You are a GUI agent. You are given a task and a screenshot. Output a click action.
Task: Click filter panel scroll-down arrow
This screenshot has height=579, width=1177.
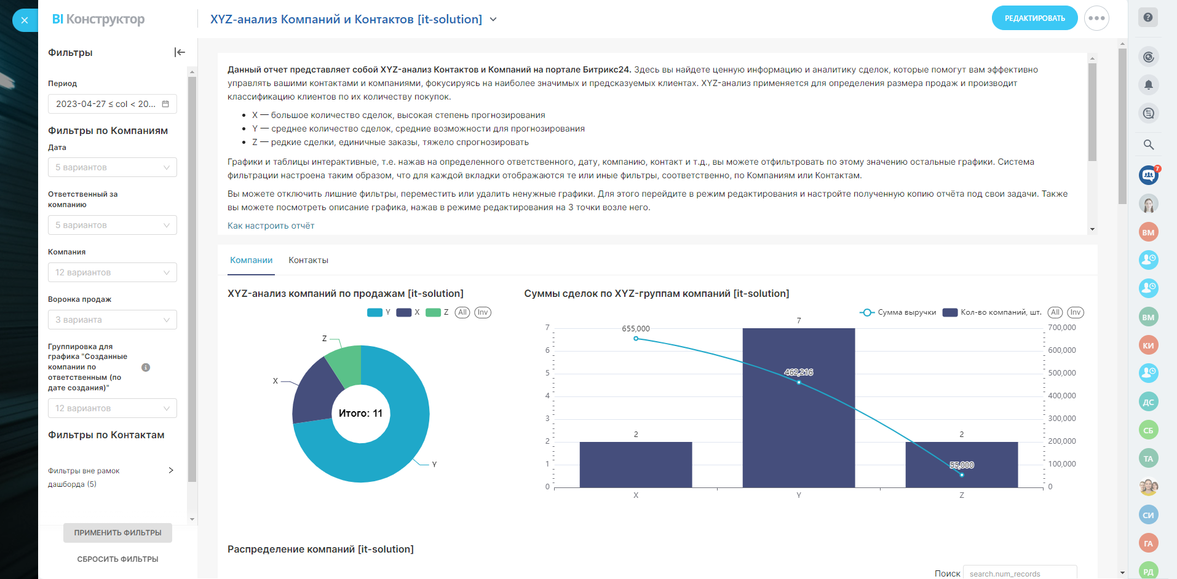[x=192, y=519]
